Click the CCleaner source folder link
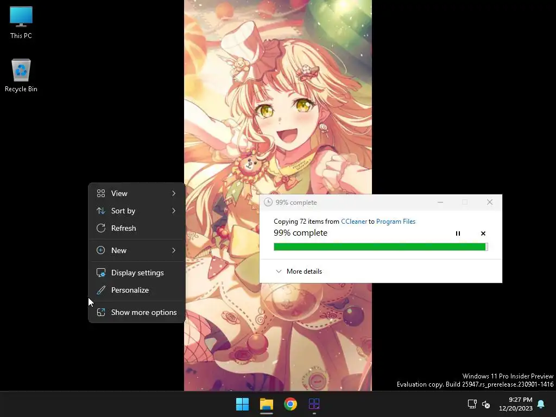The width and height of the screenshot is (556, 417). pos(354,222)
